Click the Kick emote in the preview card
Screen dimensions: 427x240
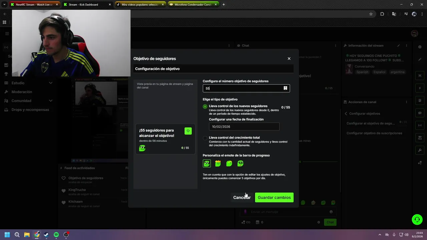[x=142, y=148]
